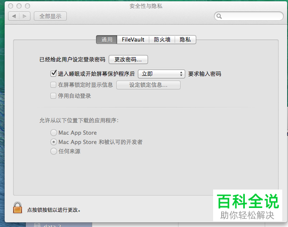Viewport: 288px width, 227px height.
Task: Toggle 进入睡眠或开始屏幕保护程序后 checkbox
Action: tap(54, 73)
